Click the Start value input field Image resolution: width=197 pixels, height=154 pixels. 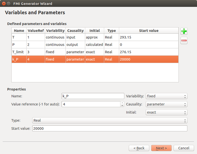(109, 128)
